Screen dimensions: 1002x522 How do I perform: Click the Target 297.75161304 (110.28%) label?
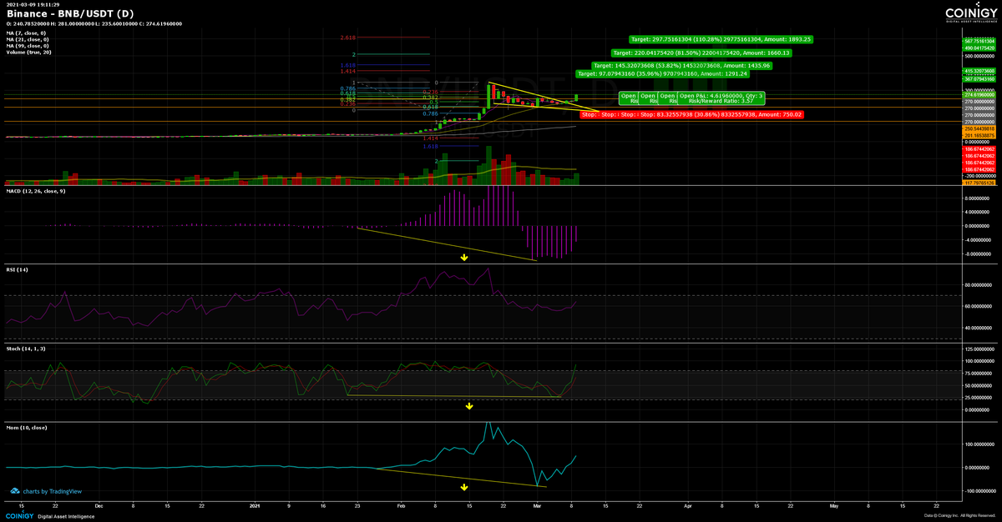pos(721,39)
